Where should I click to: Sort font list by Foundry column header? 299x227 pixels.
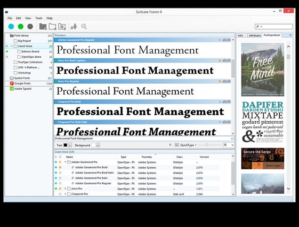(x=146, y=157)
